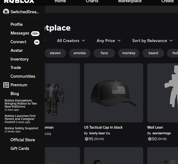Click the Robux icon beside price 50
This screenshot has width=178, height=164.
click(149, 139)
